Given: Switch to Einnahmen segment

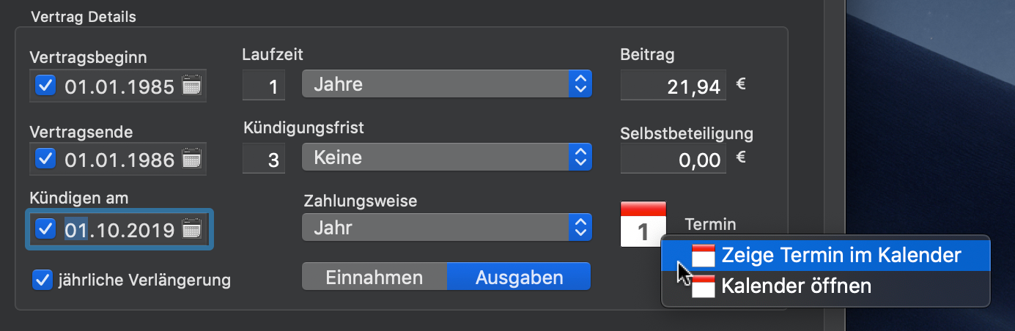Looking at the screenshot, I should tap(374, 278).
